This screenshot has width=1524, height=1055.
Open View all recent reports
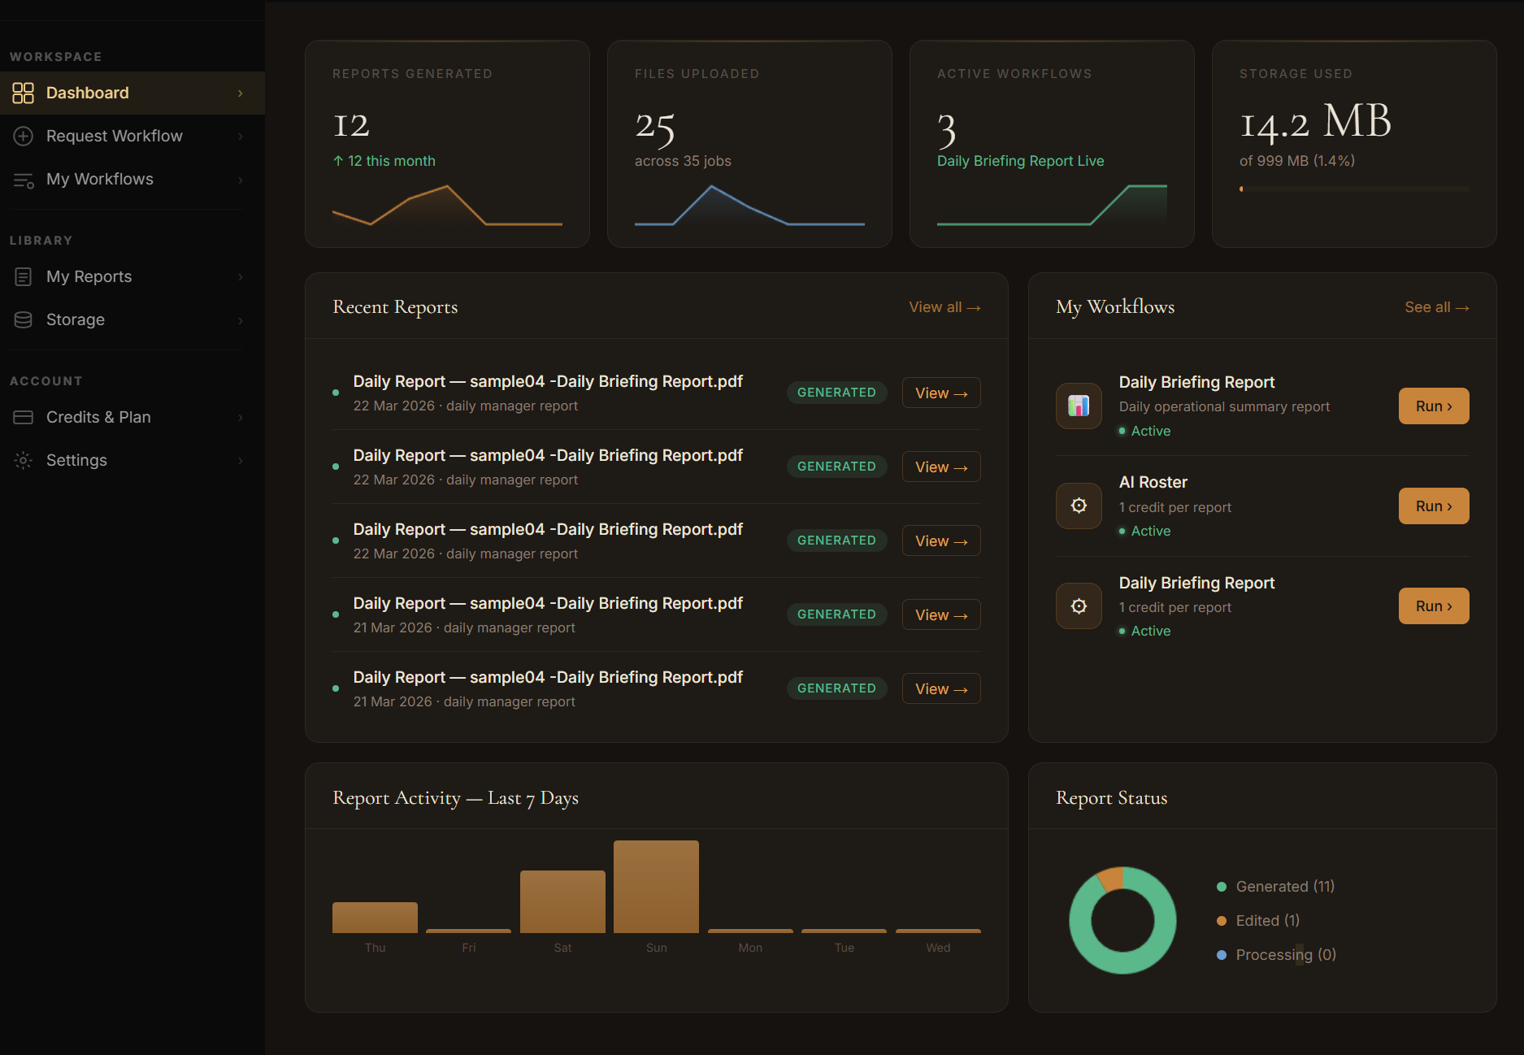tap(944, 307)
